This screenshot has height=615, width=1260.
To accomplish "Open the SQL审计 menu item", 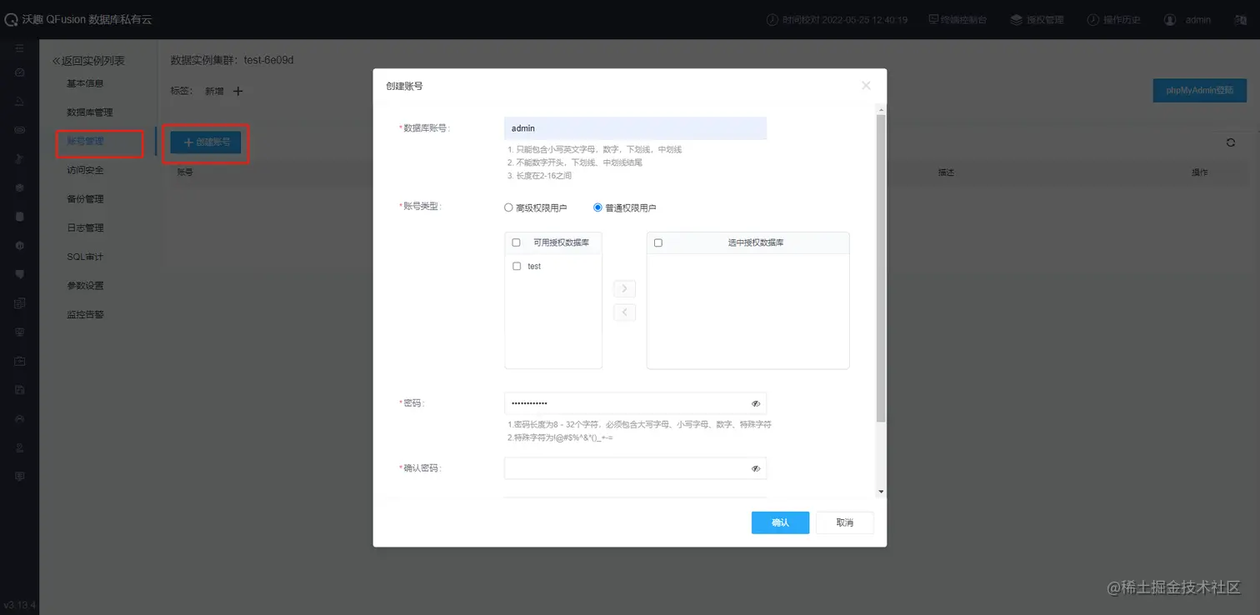I will [85, 257].
